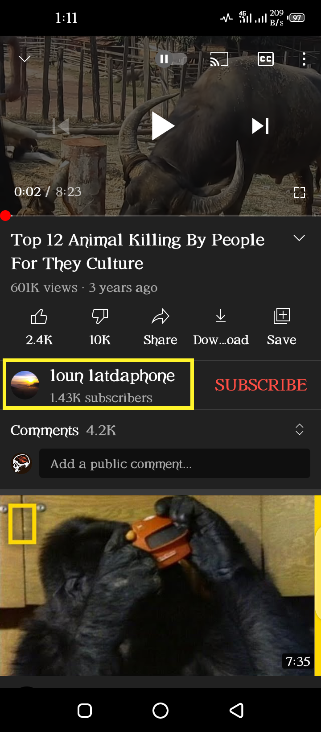Open loun latdaphone channel page
This screenshot has width=321, height=732.
[x=98, y=384]
